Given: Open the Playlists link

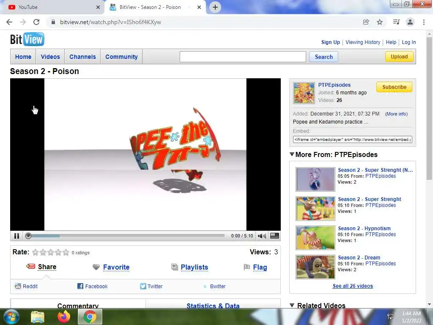Looking at the screenshot, I should [x=195, y=267].
